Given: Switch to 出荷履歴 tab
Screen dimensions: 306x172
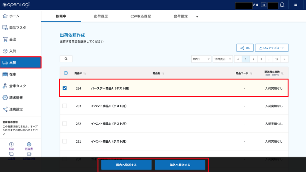Looking at the screenshot, I should (x=101, y=16).
